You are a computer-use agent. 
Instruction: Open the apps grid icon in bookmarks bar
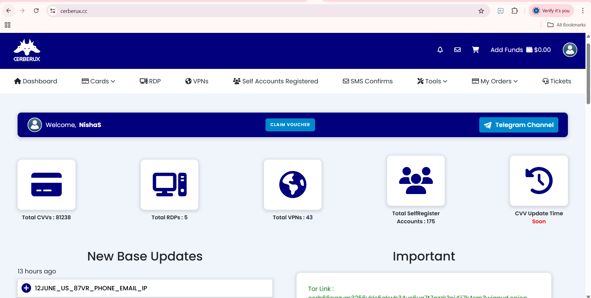[x=8, y=25]
